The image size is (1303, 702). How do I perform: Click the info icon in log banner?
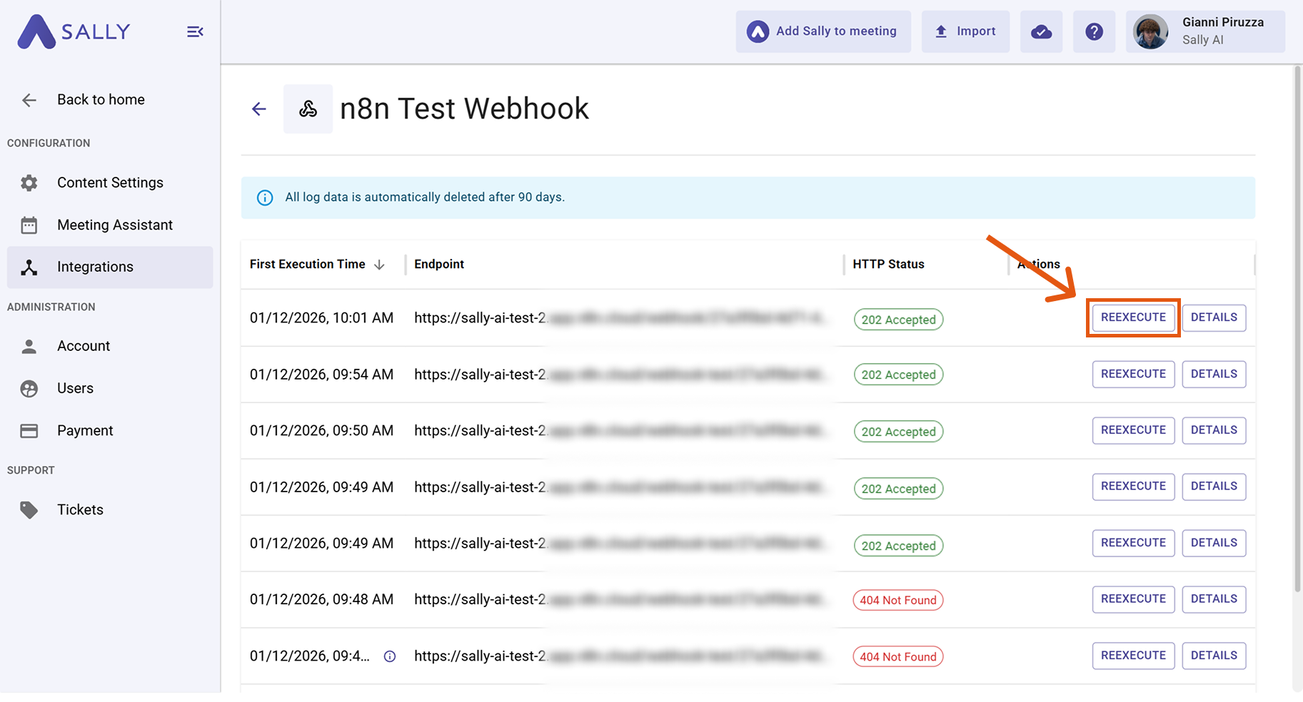(x=265, y=198)
